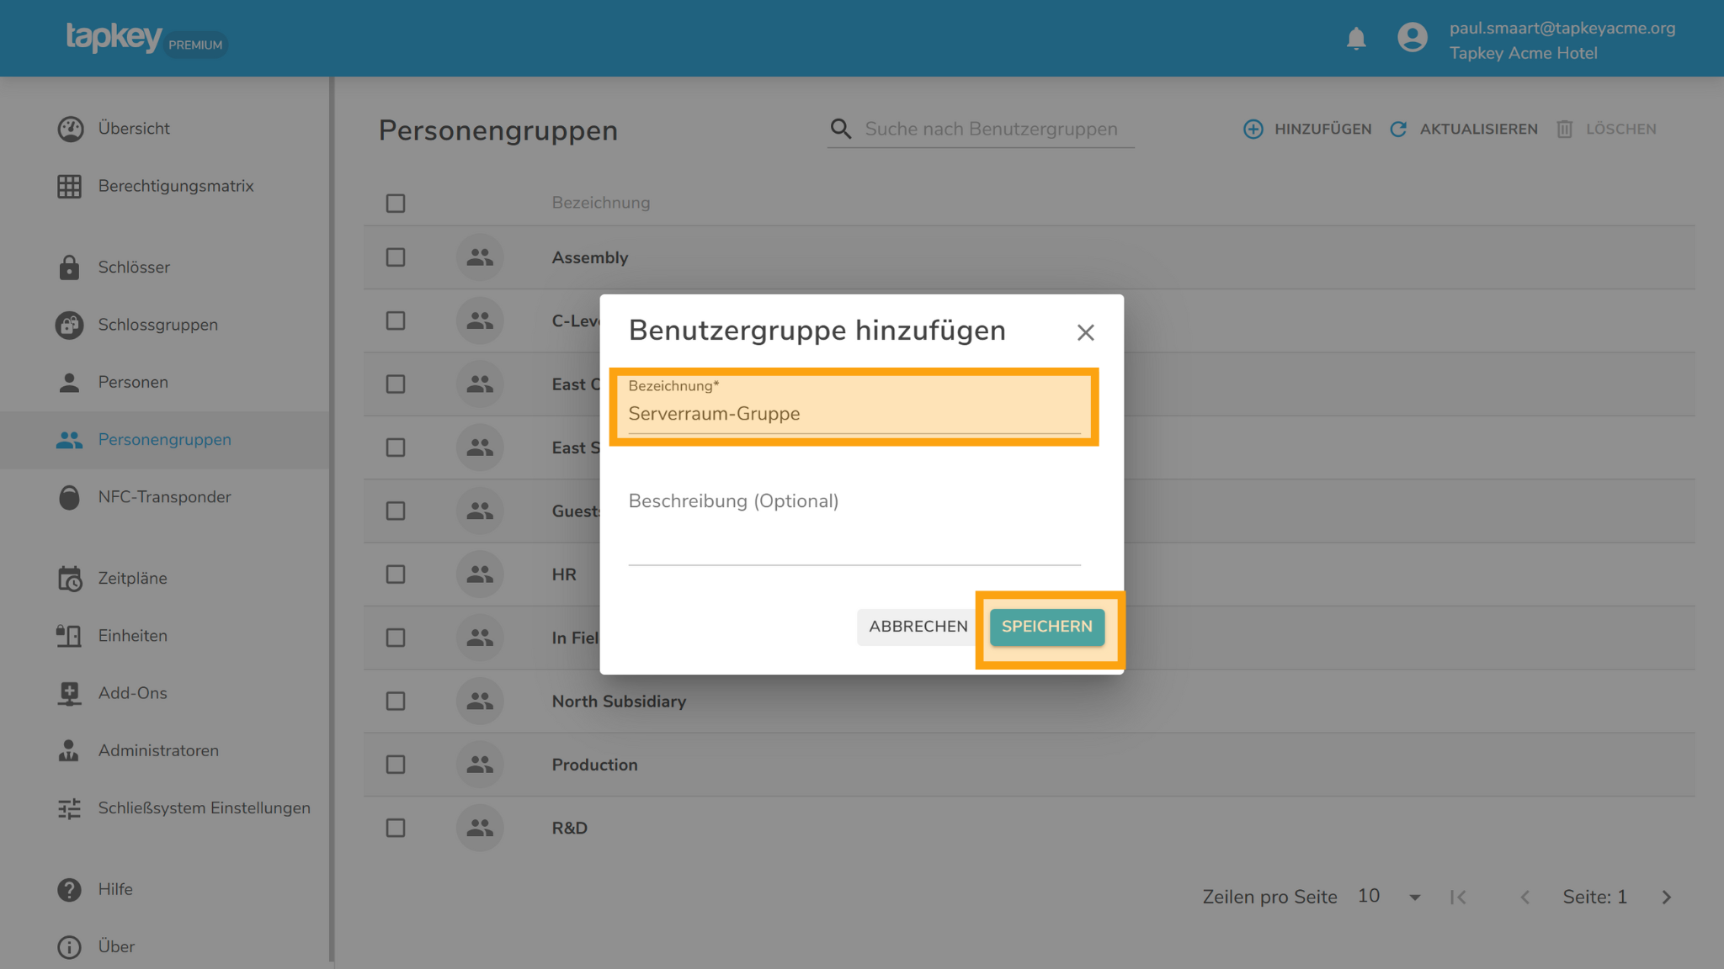1724x969 pixels.
Task: Open the R&D group name
Action: [569, 828]
